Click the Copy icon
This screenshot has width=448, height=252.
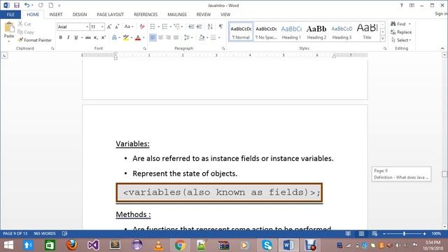pyautogui.click(x=20, y=32)
